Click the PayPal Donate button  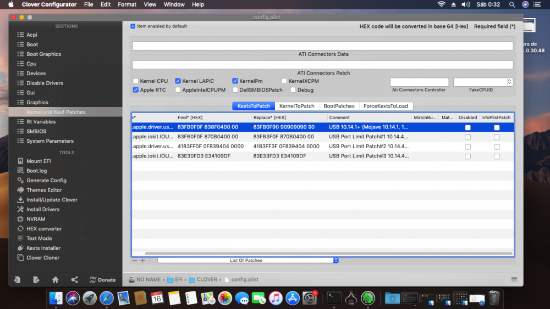pos(103,279)
